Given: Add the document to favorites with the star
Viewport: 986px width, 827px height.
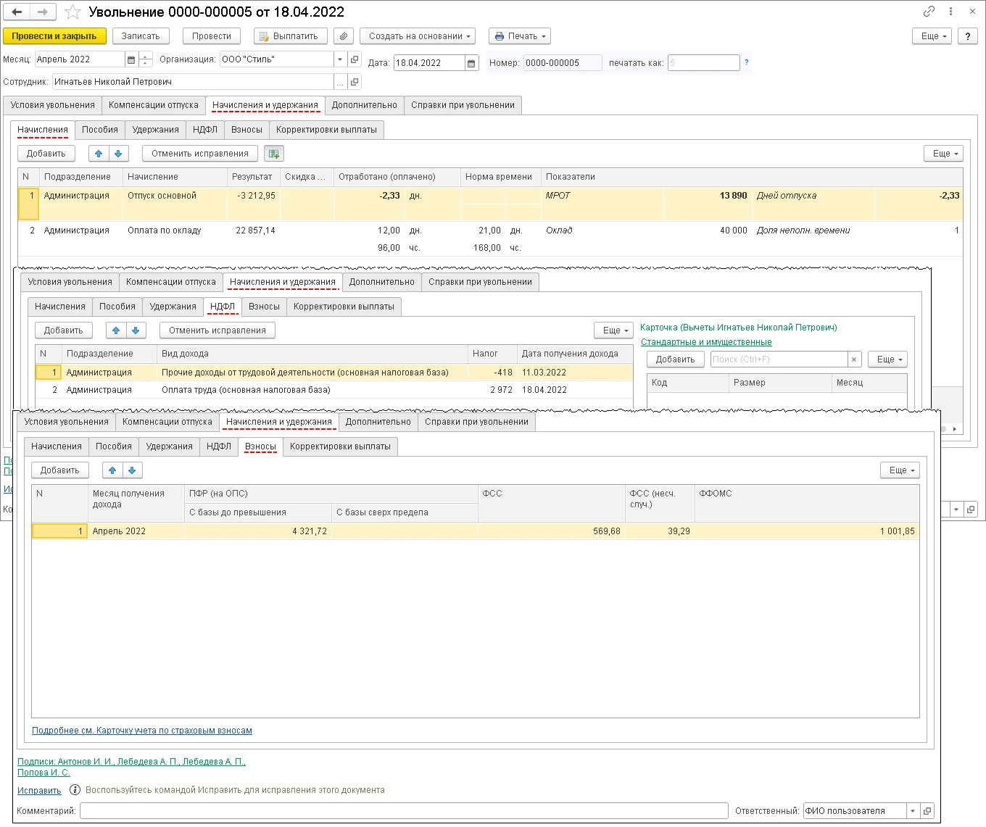Looking at the screenshot, I should click(72, 12).
